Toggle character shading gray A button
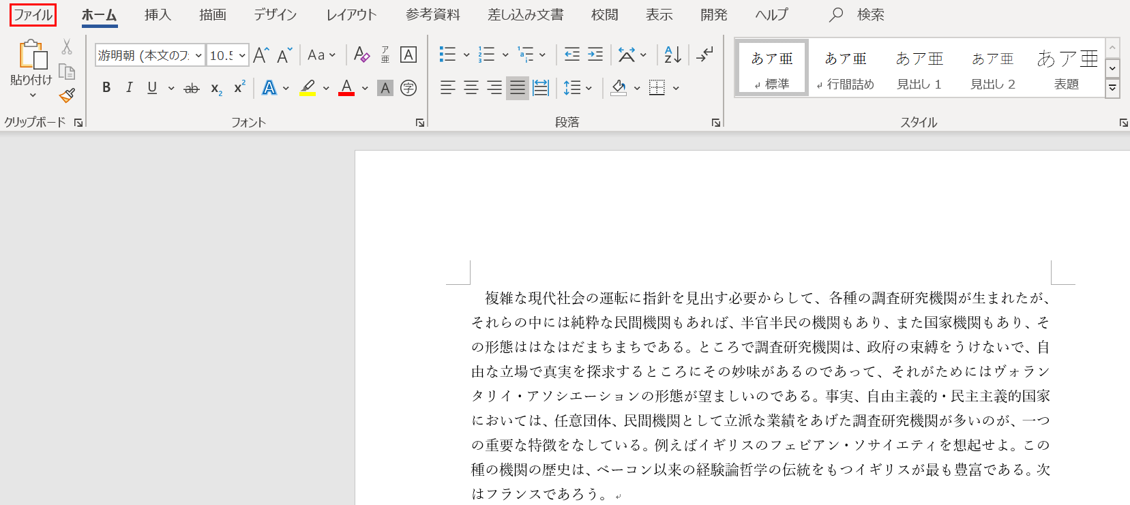This screenshot has height=505, width=1130. click(385, 88)
